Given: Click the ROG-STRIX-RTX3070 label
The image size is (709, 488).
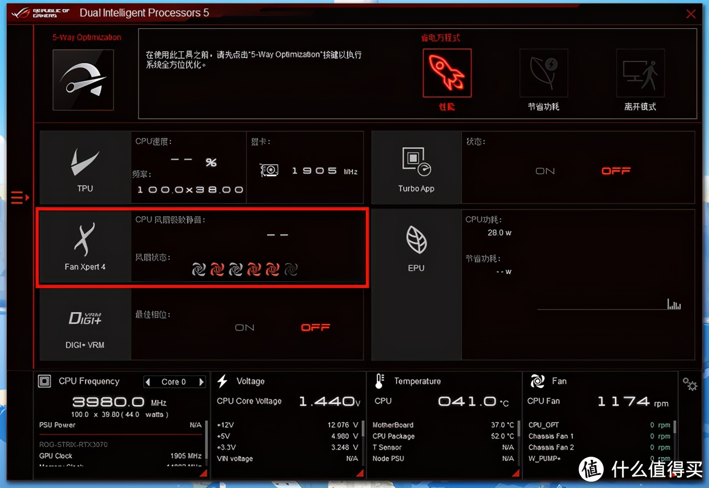Looking at the screenshot, I should point(74,445).
